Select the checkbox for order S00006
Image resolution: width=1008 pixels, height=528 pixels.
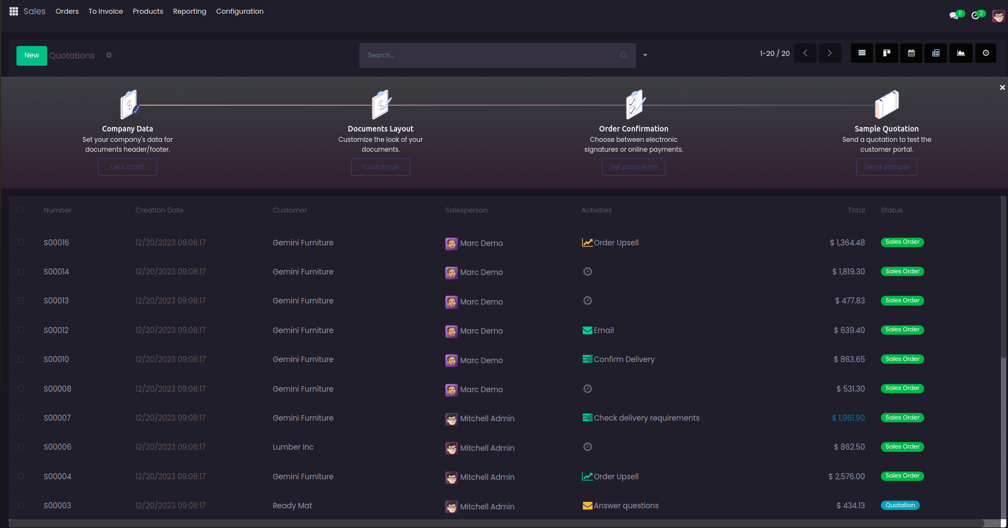point(21,447)
